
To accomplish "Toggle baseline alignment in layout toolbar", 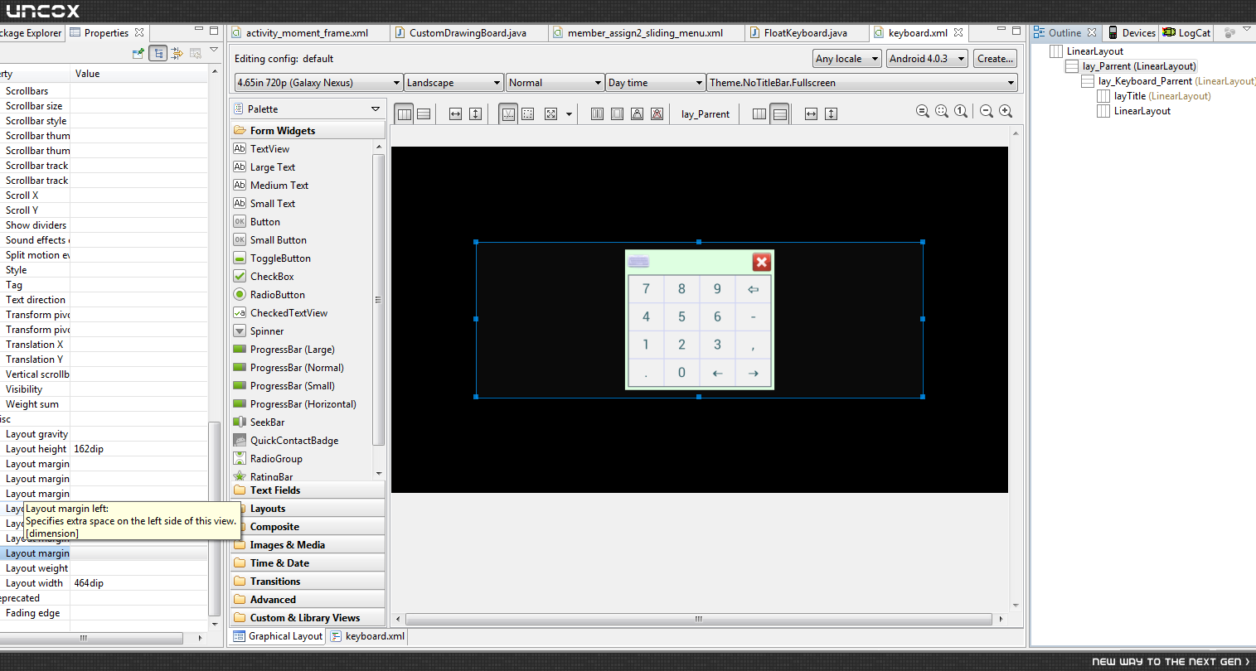I will point(508,114).
